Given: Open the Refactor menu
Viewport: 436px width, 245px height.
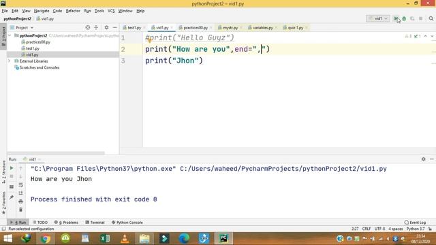Looking at the screenshot, I should [x=73, y=11].
